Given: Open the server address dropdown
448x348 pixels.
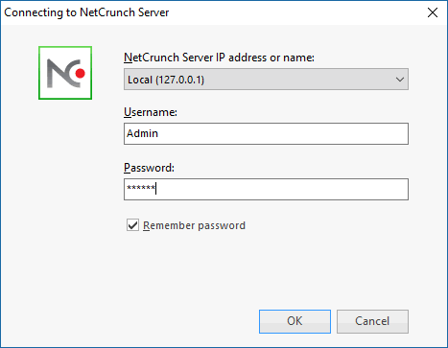Looking at the screenshot, I should pyautogui.click(x=266, y=80).
